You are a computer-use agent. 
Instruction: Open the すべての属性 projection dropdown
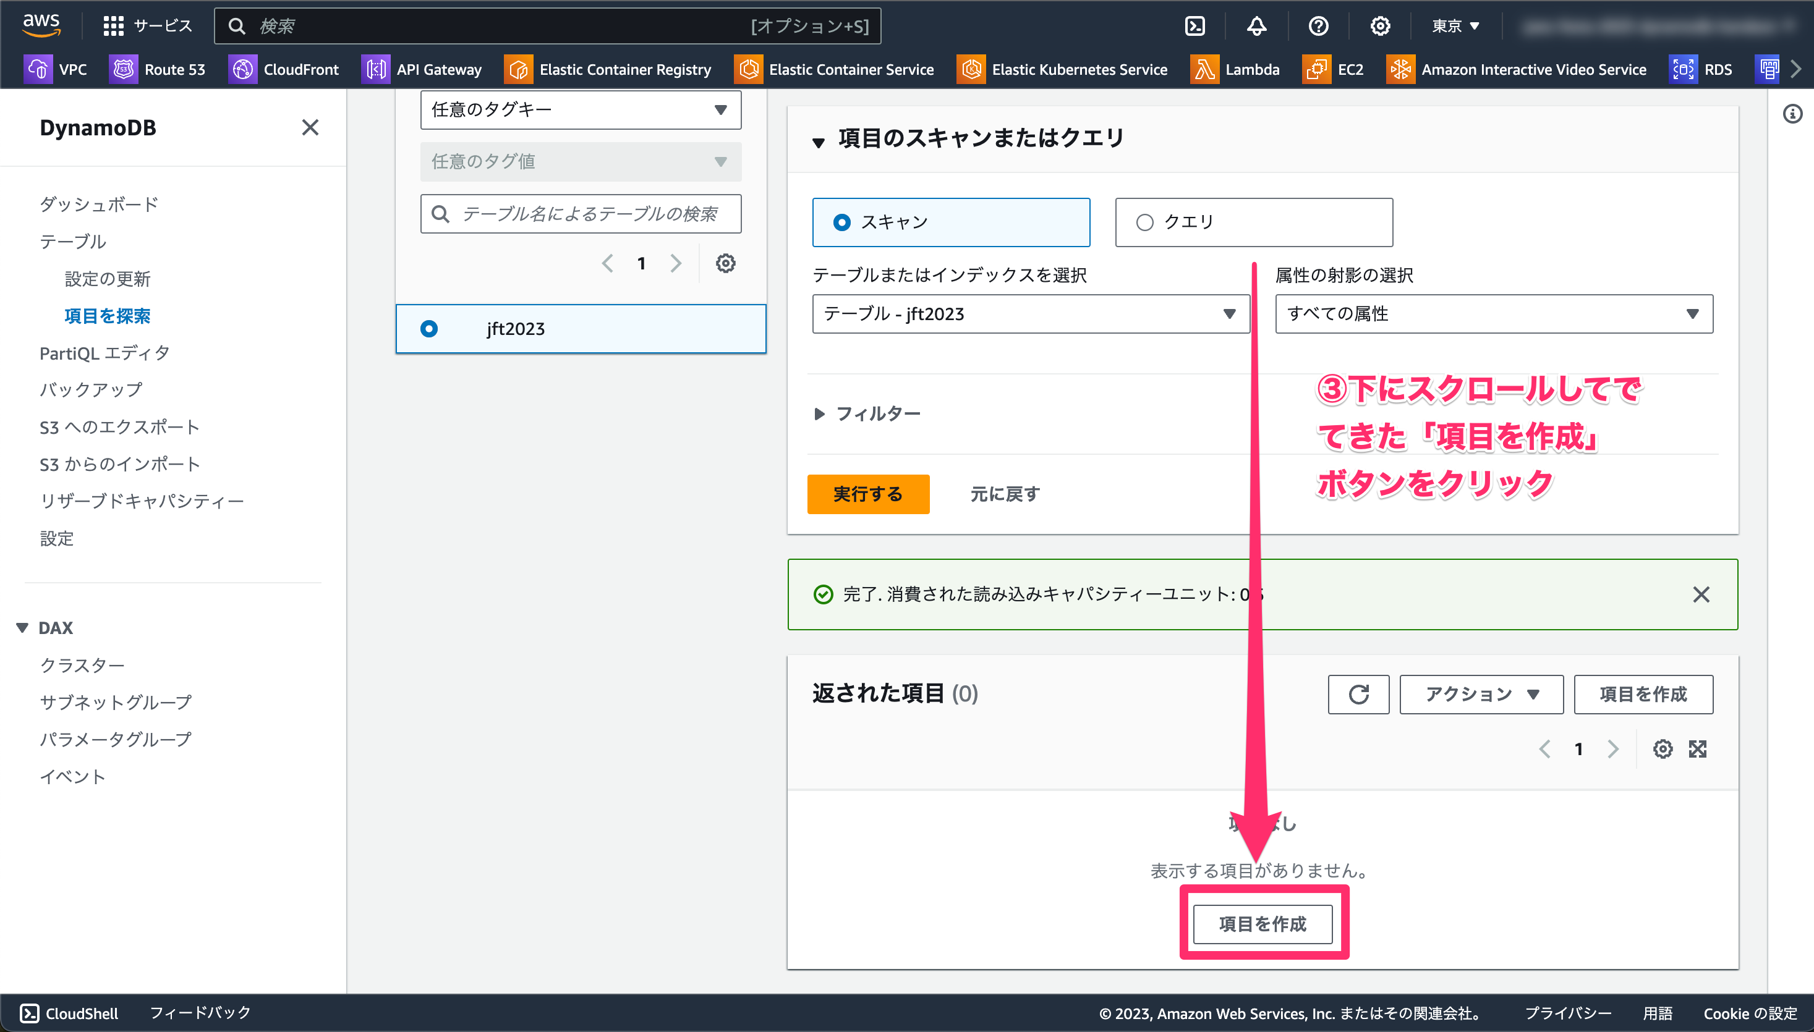(x=1494, y=314)
